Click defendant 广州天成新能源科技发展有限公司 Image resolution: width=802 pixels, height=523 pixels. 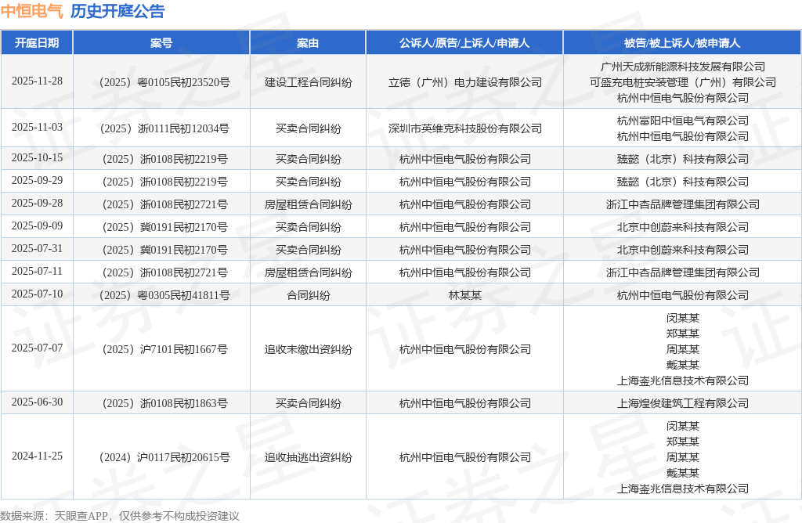tap(682, 67)
